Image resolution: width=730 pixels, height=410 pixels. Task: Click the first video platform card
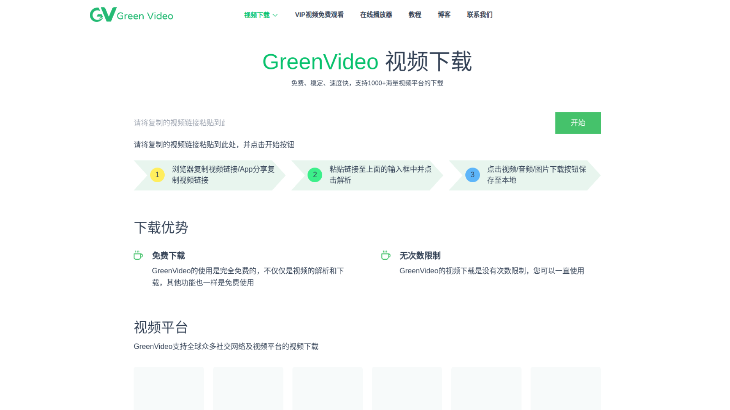(169, 388)
